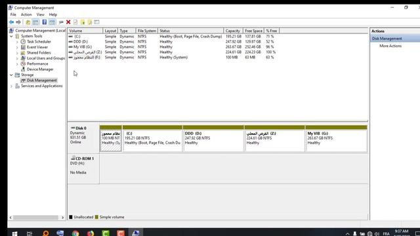
Task: Click the volume speaker tray icon
Action: (377, 234)
